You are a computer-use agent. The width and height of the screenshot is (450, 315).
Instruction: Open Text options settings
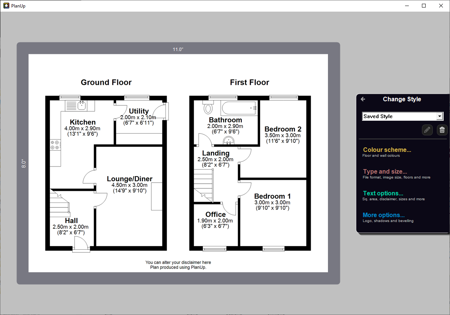pyautogui.click(x=393, y=195)
